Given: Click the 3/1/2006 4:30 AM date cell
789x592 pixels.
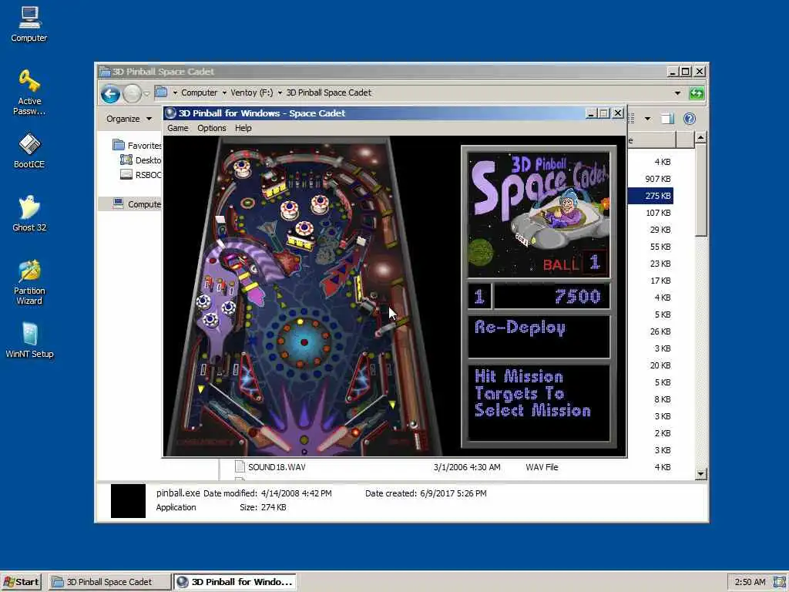Looking at the screenshot, I should pyautogui.click(x=467, y=467).
